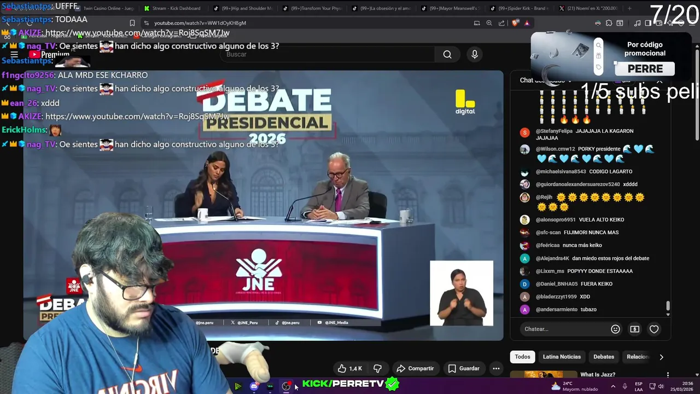Viewport: 700px width, 394px height.
Task: Open the Discord icon in the taskbar
Action: [x=254, y=386]
